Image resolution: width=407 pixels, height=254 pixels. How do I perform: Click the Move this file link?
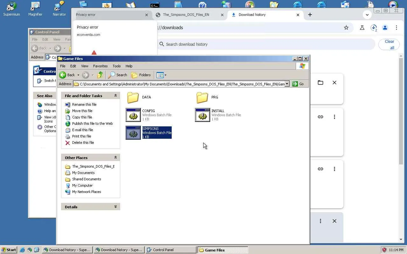[x=82, y=111]
